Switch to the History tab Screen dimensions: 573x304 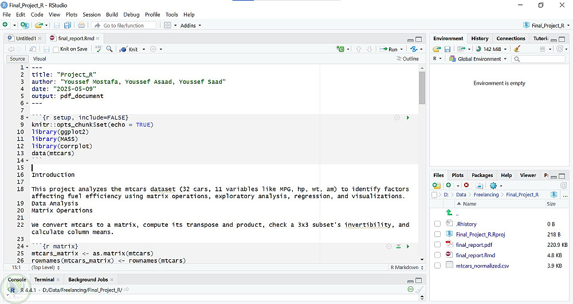click(x=480, y=38)
